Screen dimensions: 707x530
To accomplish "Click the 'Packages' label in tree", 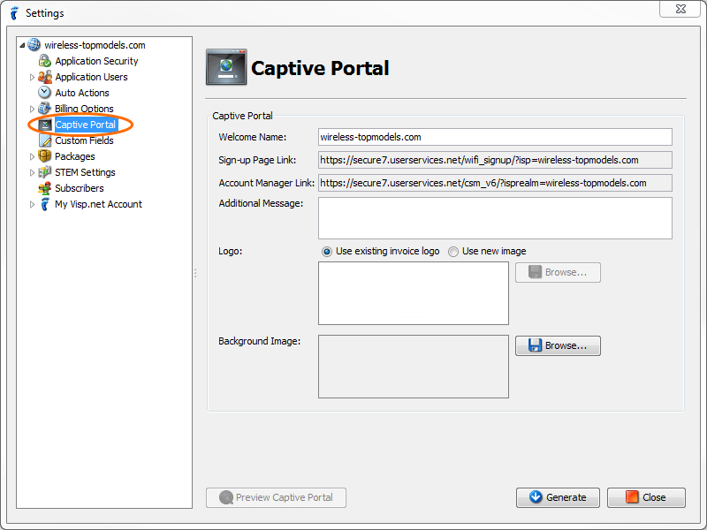I will click(75, 156).
